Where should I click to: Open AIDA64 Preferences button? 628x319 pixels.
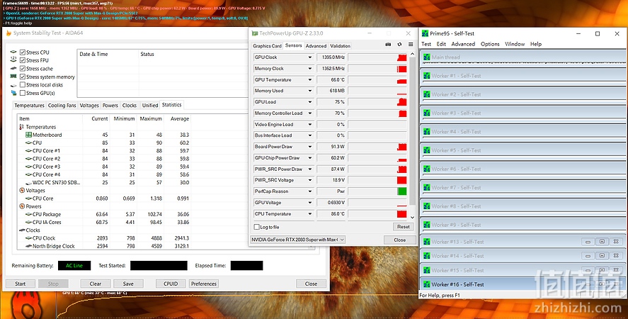(204, 284)
